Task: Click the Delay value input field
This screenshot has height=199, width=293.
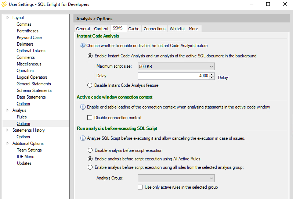Action: [x=173, y=76]
